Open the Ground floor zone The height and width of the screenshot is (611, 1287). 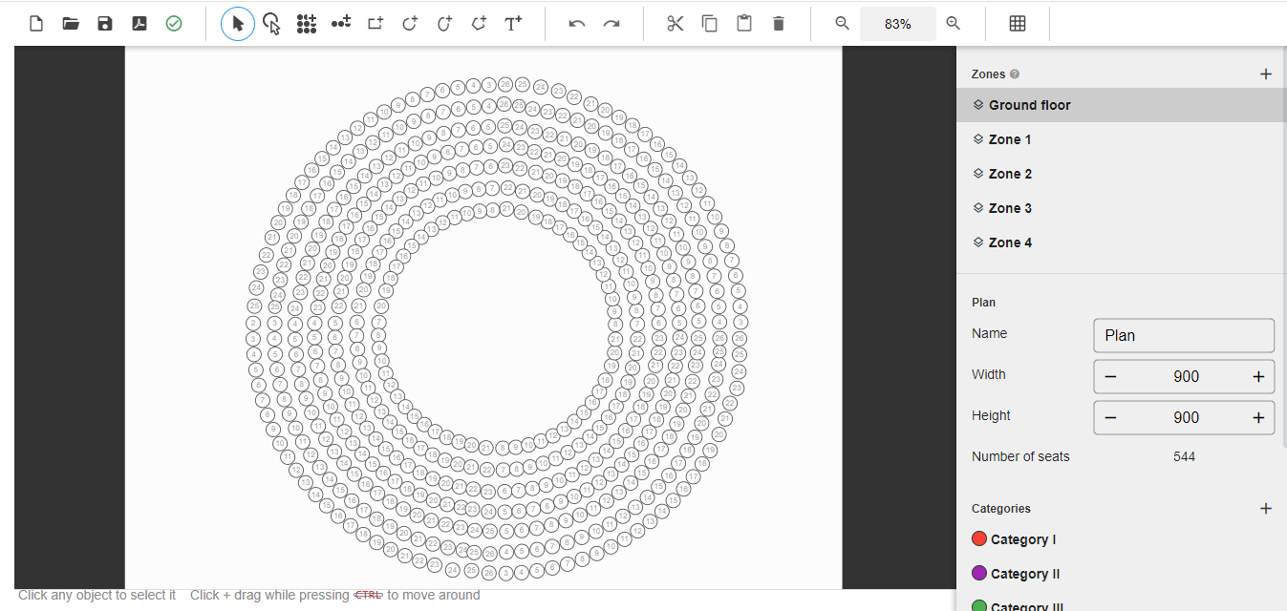coord(1029,105)
